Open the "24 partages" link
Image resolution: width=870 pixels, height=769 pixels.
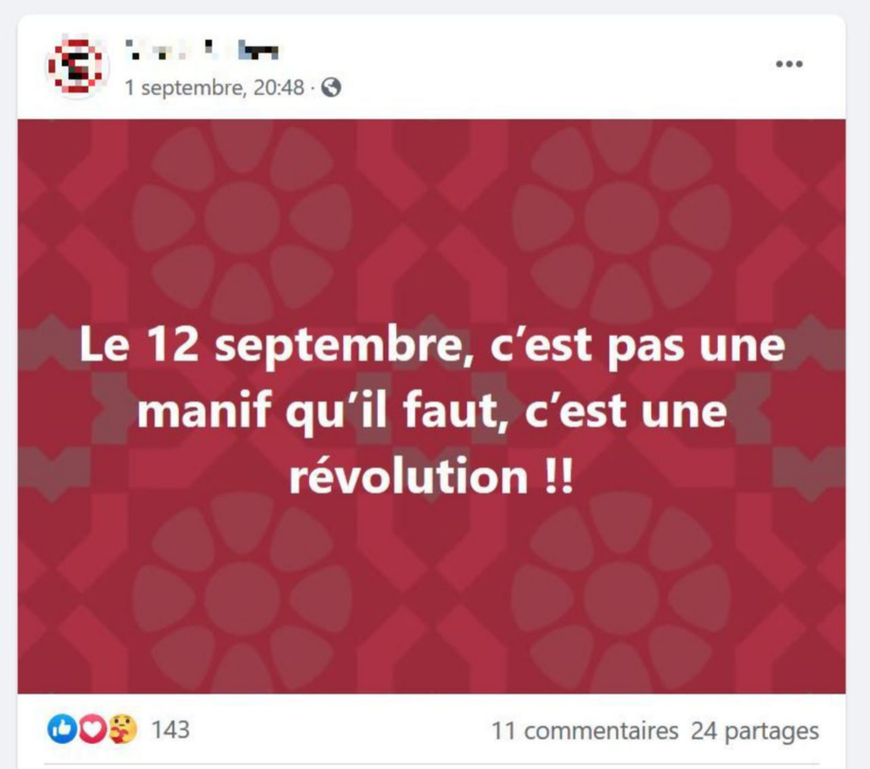[755, 730]
